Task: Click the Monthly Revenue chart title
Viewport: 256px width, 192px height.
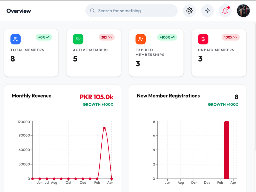Action: click(x=31, y=96)
